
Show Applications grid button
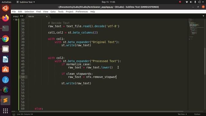coord(5,111)
